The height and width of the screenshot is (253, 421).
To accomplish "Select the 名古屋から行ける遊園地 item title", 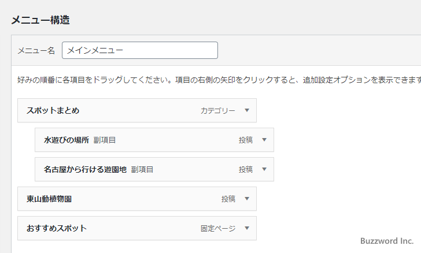I will pyautogui.click(x=85, y=169).
